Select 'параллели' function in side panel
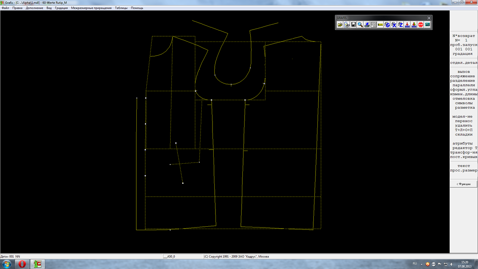478x269 pixels. tap(464, 85)
